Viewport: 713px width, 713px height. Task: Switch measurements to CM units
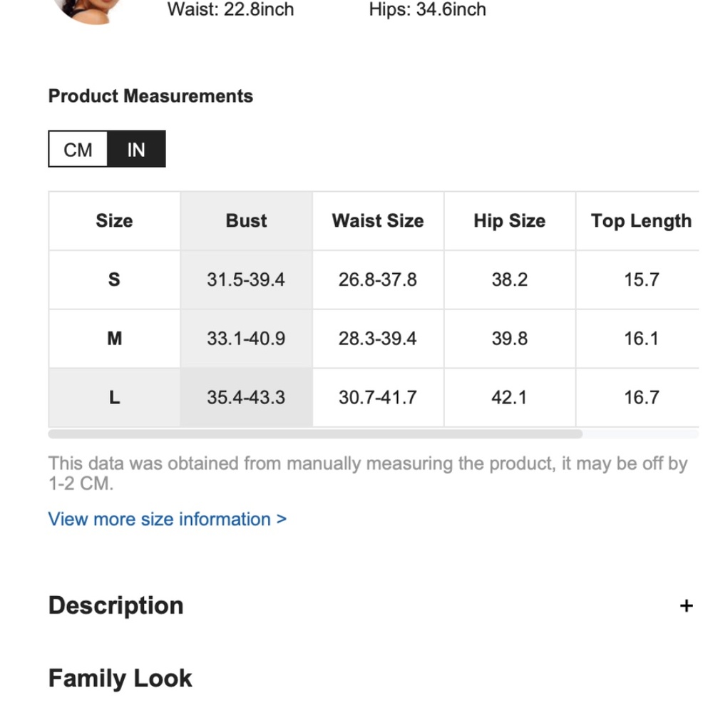pos(78,150)
